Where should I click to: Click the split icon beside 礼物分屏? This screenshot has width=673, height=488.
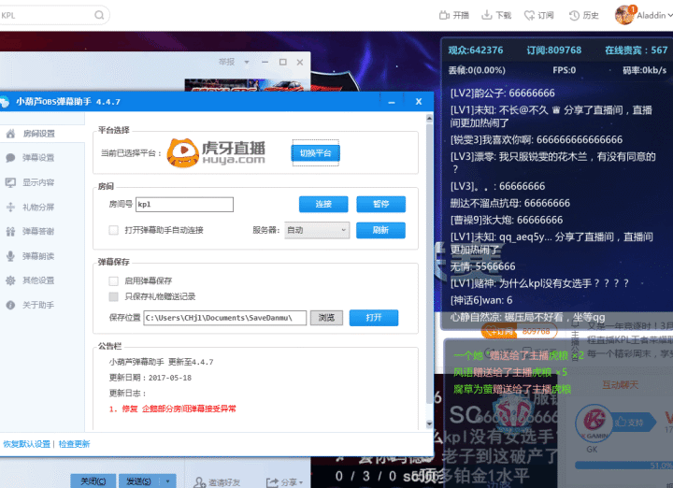10,208
